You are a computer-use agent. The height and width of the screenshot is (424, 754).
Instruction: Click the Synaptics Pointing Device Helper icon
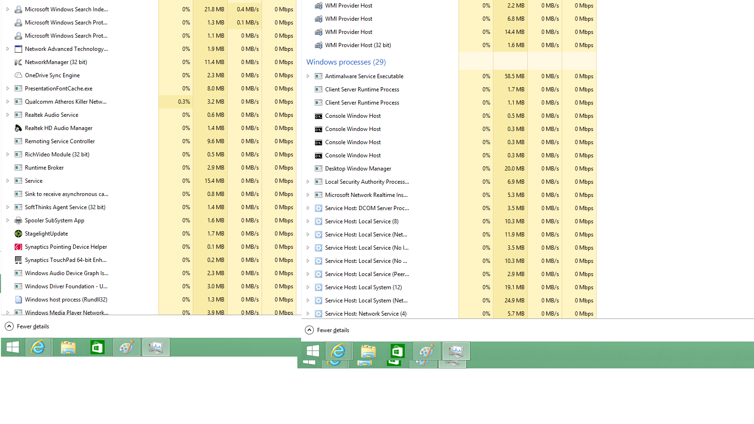pos(18,247)
